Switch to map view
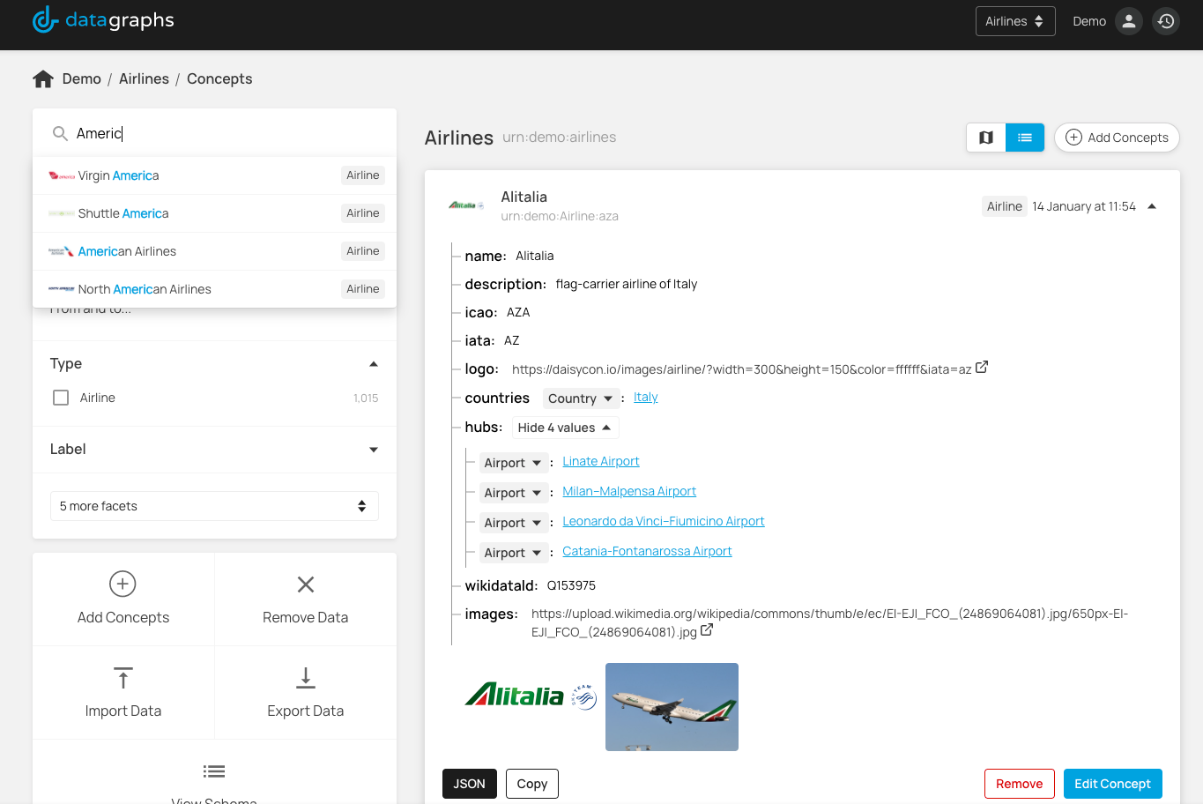Image resolution: width=1203 pixels, height=804 pixels. click(986, 138)
